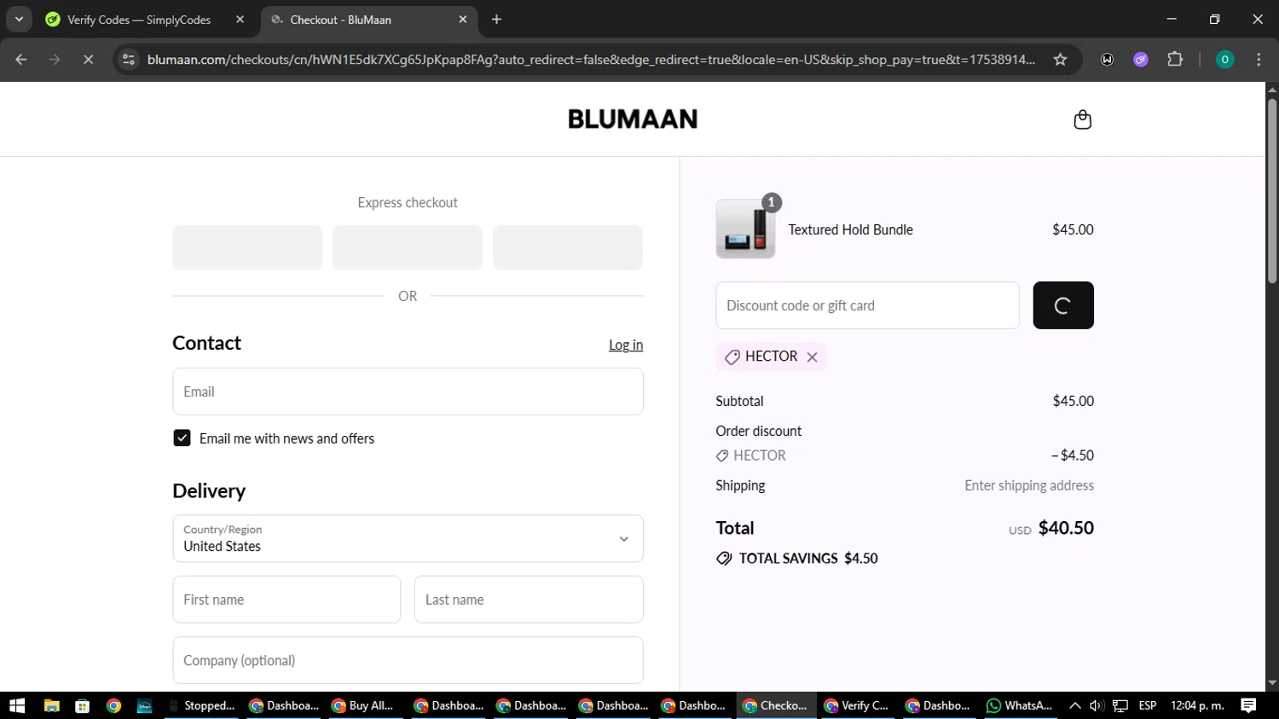Open the network tray icon
This screenshot has height=719, width=1279.
click(1120, 705)
